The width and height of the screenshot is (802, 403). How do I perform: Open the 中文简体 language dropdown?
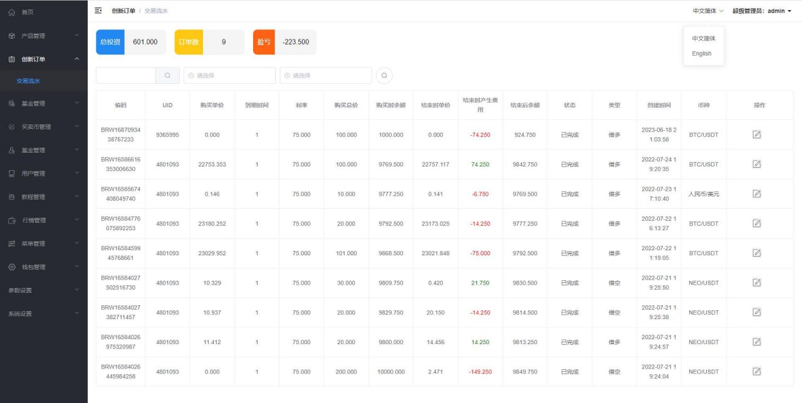pyautogui.click(x=708, y=11)
